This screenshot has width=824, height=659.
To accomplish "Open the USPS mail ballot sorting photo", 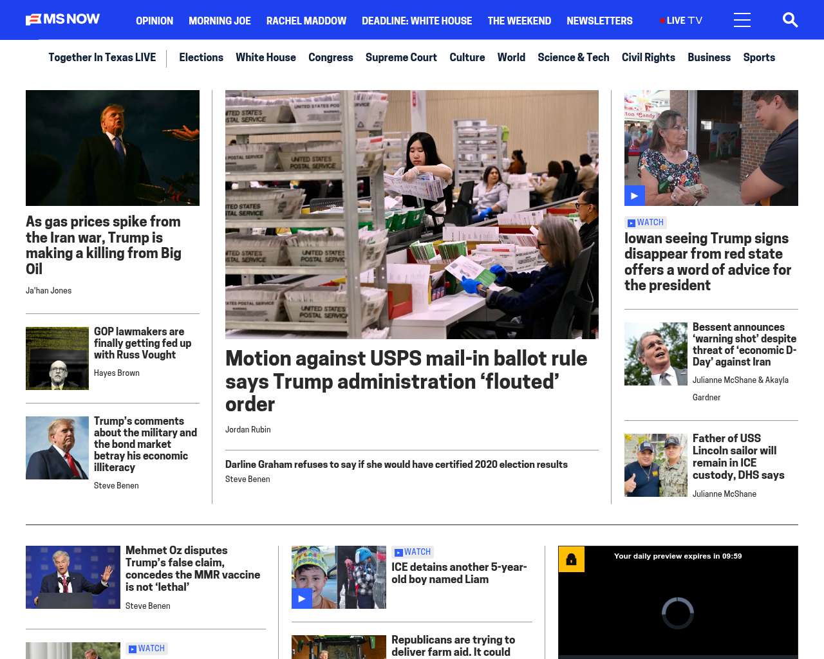I will (x=412, y=214).
